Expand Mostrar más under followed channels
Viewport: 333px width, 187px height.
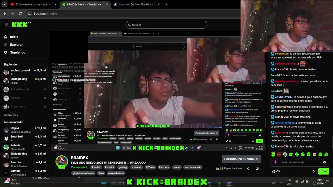[11, 115]
